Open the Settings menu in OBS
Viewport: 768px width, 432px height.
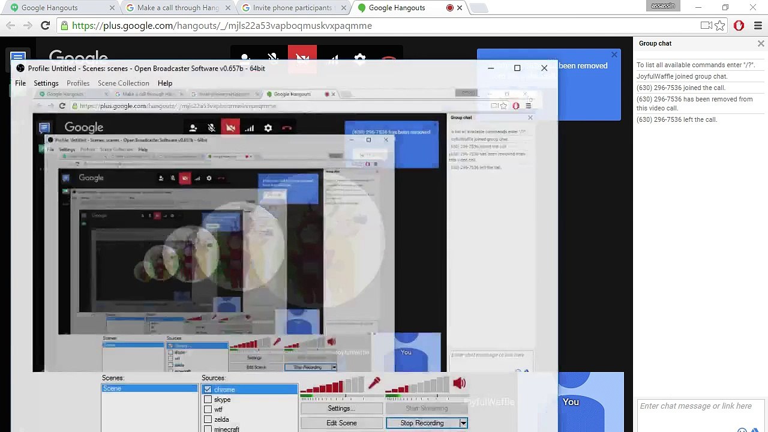click(46, 83)
